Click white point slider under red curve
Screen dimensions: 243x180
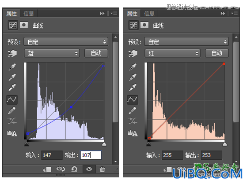click(225, 144)
